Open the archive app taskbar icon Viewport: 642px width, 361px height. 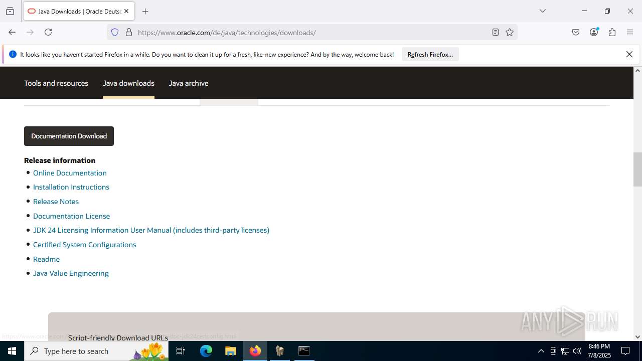click(x=280, y=351)
